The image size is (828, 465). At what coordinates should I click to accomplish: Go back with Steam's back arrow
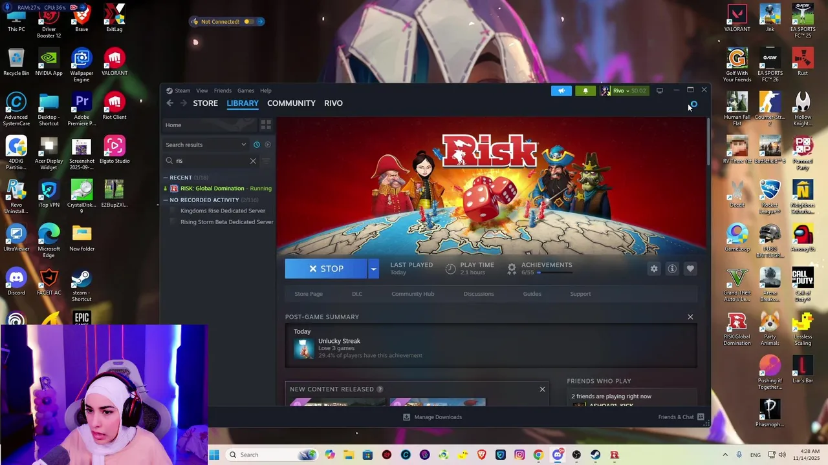tap(169, 103)
